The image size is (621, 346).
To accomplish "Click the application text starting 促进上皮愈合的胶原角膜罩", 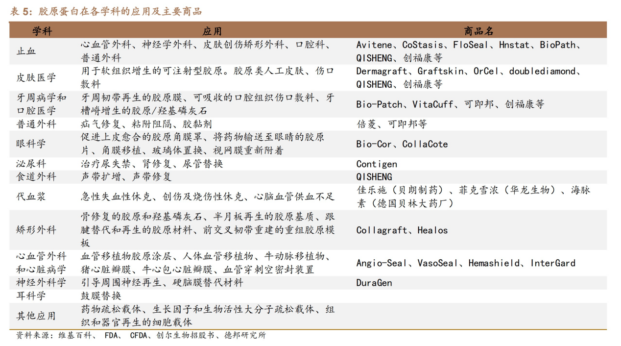I will click(202, 144).
